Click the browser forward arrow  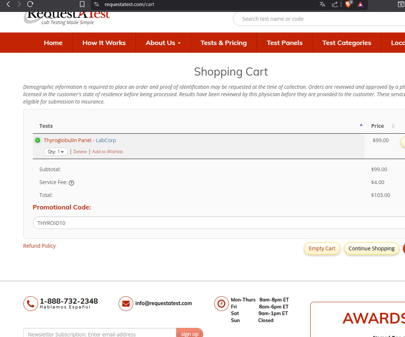point(19,4)
